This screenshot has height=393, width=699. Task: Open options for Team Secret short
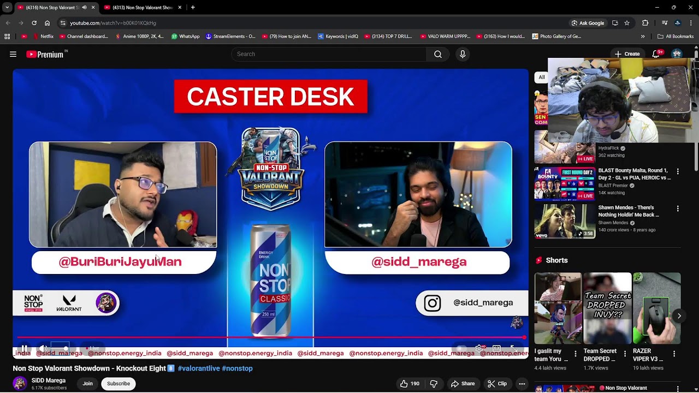(x=624, y=354)
